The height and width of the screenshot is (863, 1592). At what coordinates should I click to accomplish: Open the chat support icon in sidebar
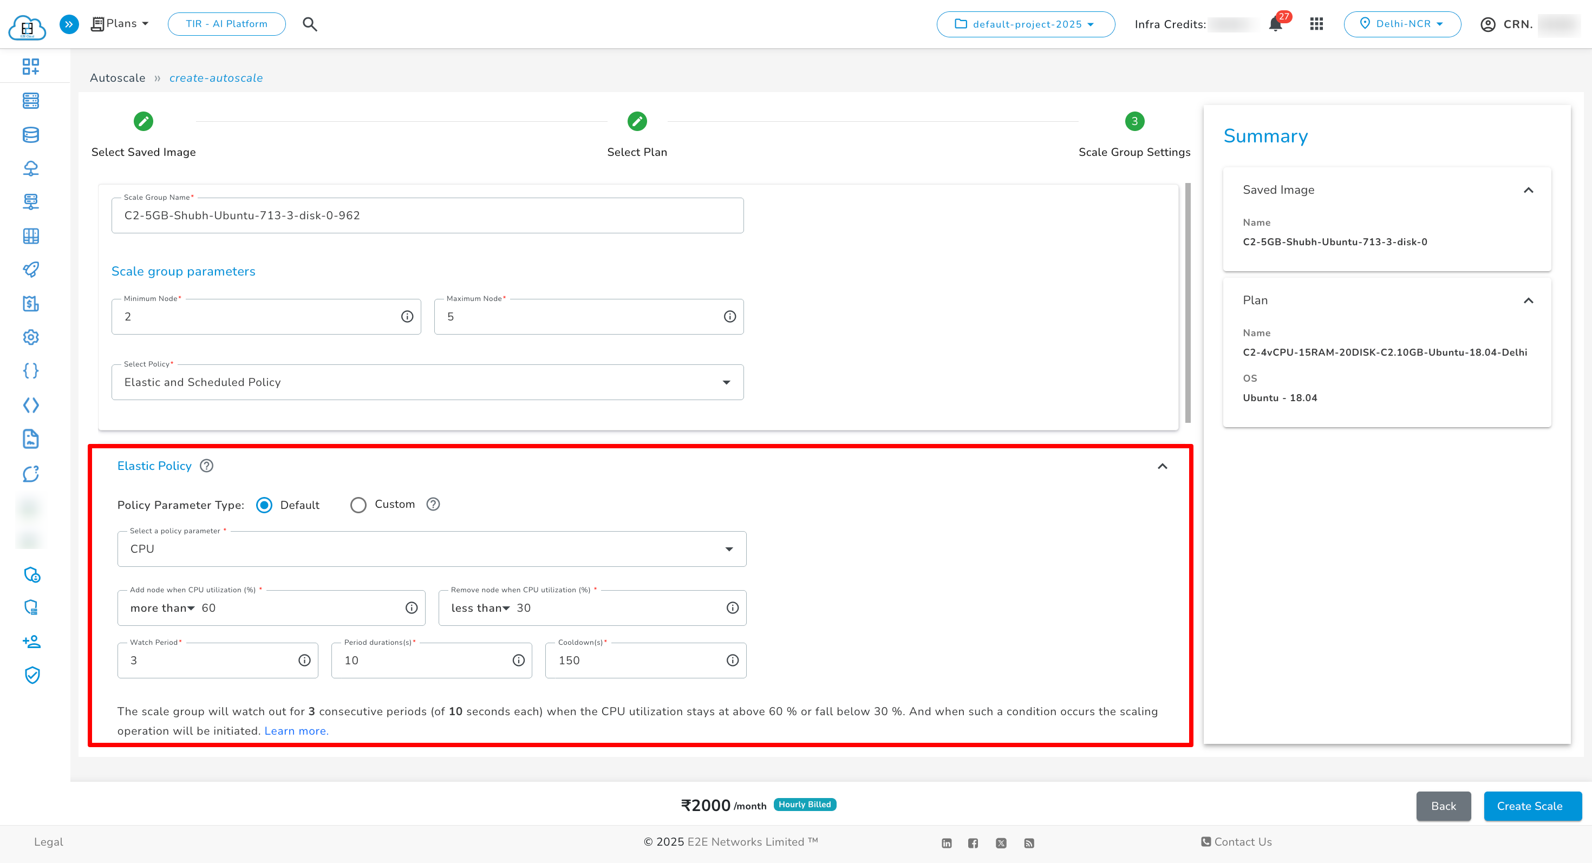30,474
